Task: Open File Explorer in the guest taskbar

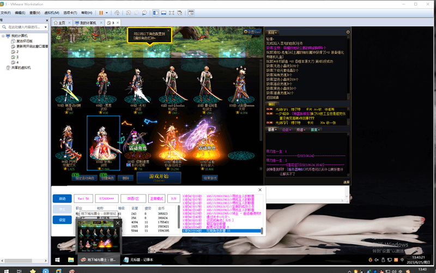Action: click(71, 260)
